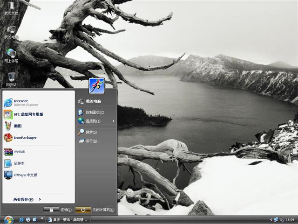
Task: Choose 搜索 (Search) in the Start menu
Action: [x=91, y=132]
